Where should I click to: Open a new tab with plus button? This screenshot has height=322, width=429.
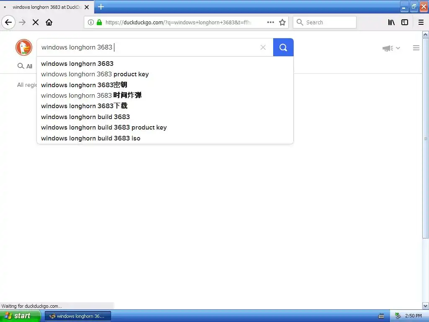101,7
